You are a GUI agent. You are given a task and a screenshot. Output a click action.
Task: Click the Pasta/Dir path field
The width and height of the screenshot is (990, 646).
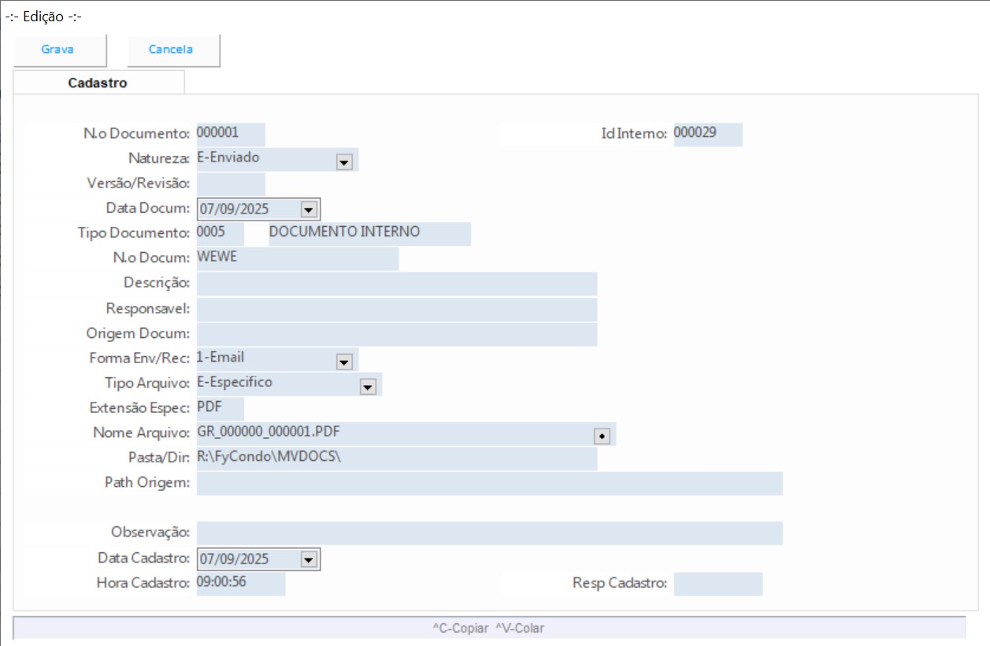(396, 459)
